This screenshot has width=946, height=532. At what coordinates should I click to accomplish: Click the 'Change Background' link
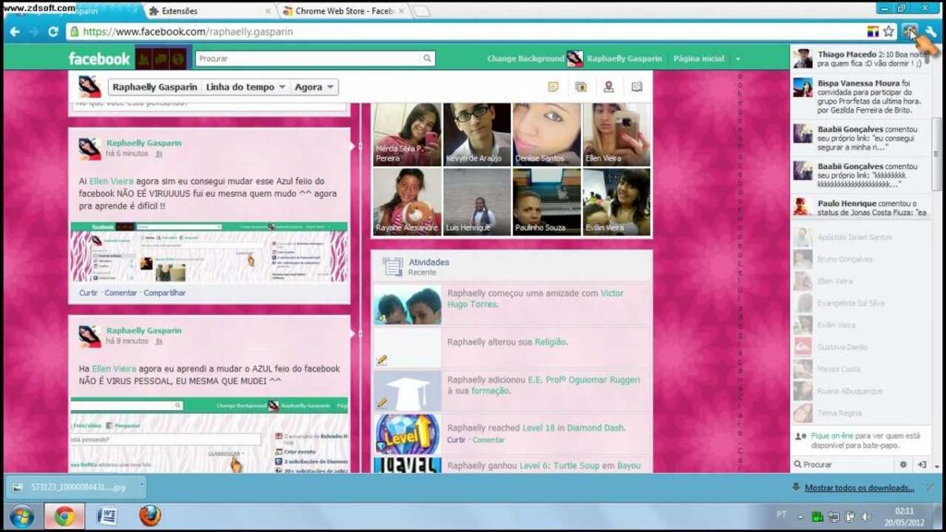(x=525, y=57)
